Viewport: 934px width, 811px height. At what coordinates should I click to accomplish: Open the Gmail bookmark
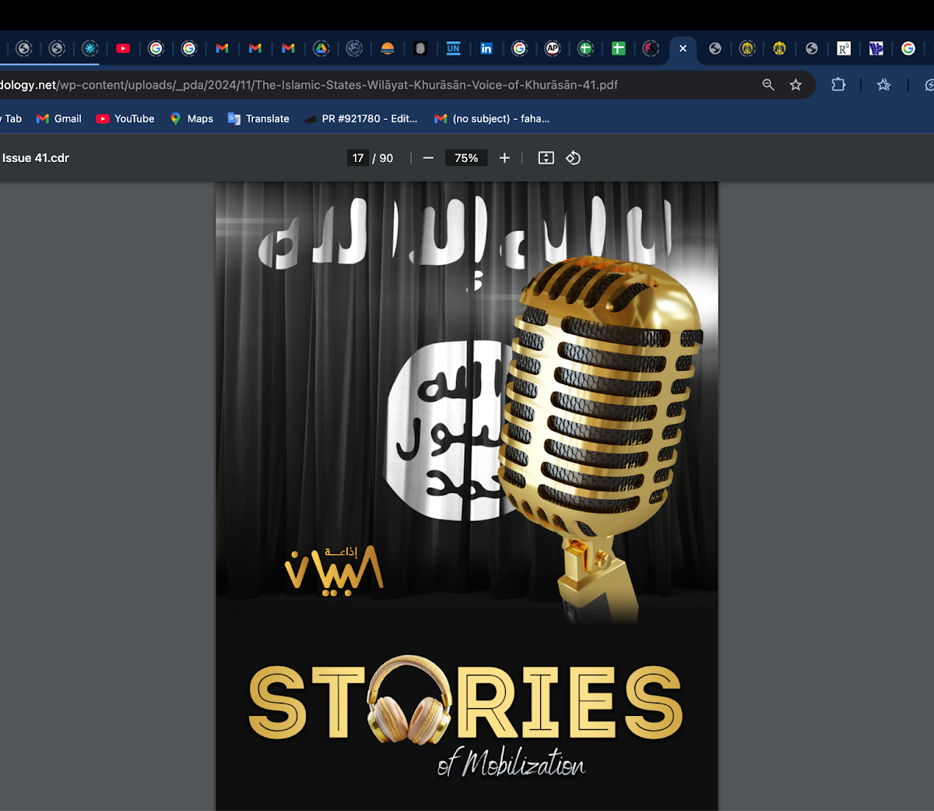click(59, 118)
